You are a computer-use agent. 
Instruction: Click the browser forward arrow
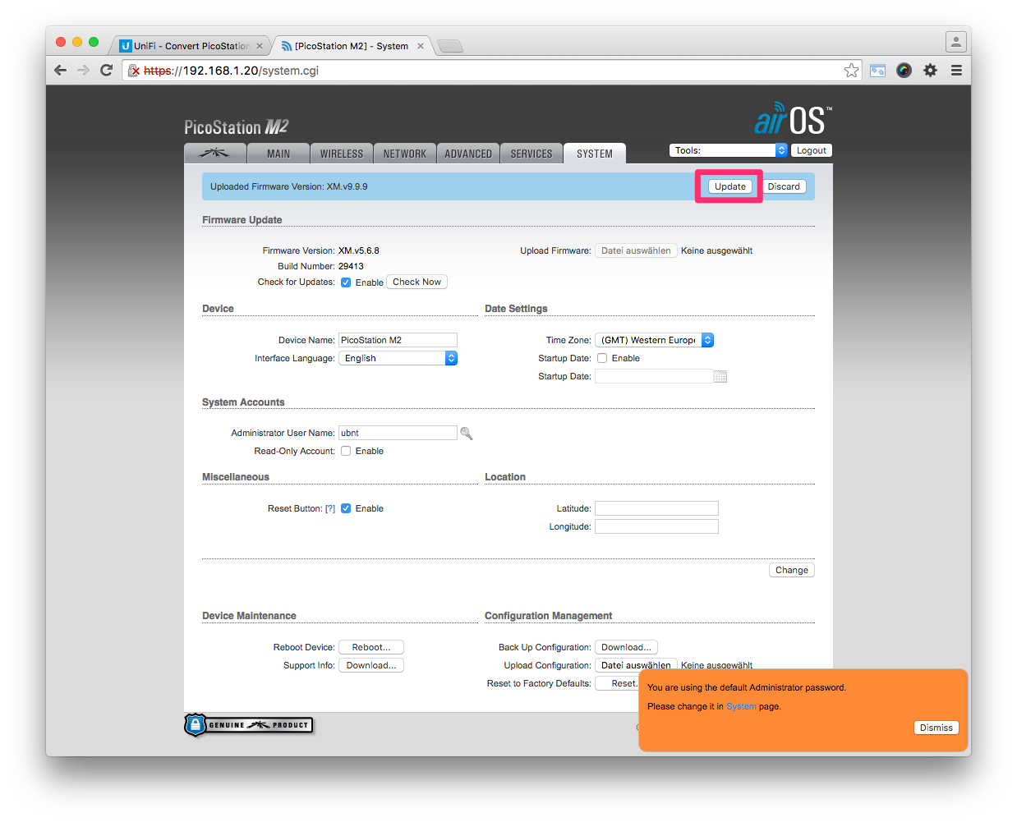[83, 71]
